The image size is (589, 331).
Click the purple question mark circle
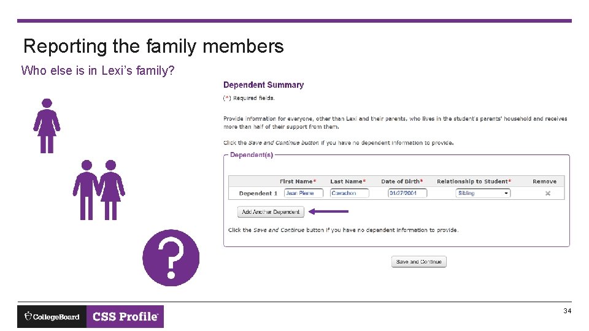[x=171, y=257]
